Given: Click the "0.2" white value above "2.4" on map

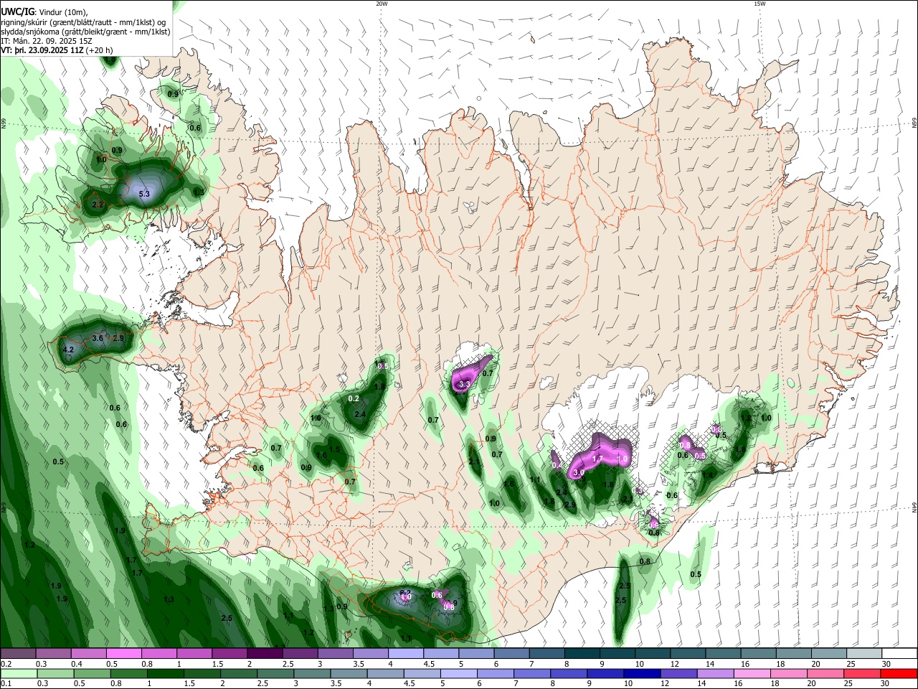Looking at the screenshot, I should (354, 398).
